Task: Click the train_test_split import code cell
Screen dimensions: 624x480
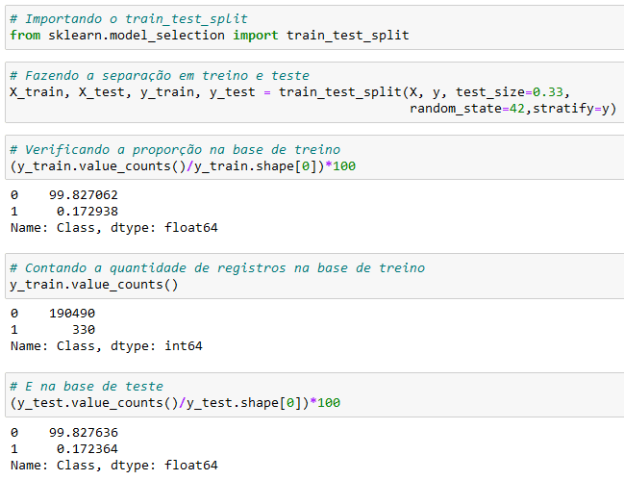Action: click(x=314, y=28)
